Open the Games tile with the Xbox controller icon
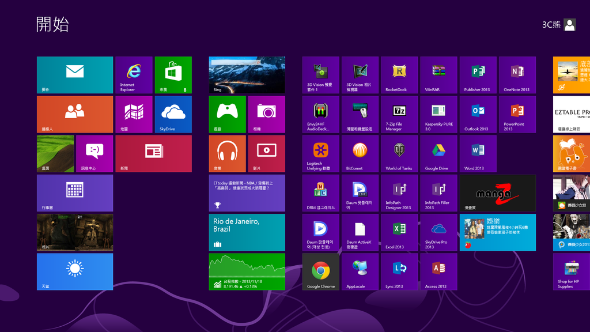Screen dimensions: 590x332 click(227, 115)
